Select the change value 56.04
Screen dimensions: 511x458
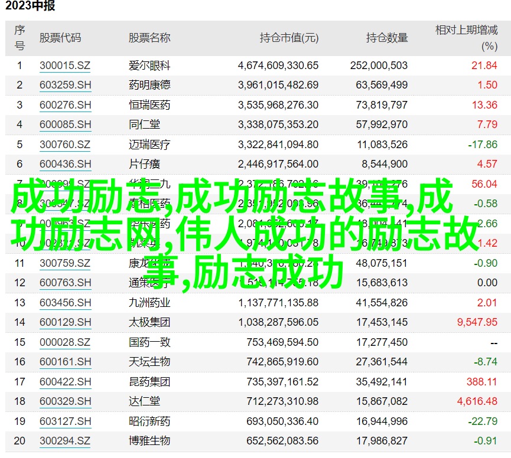(484, 184)
